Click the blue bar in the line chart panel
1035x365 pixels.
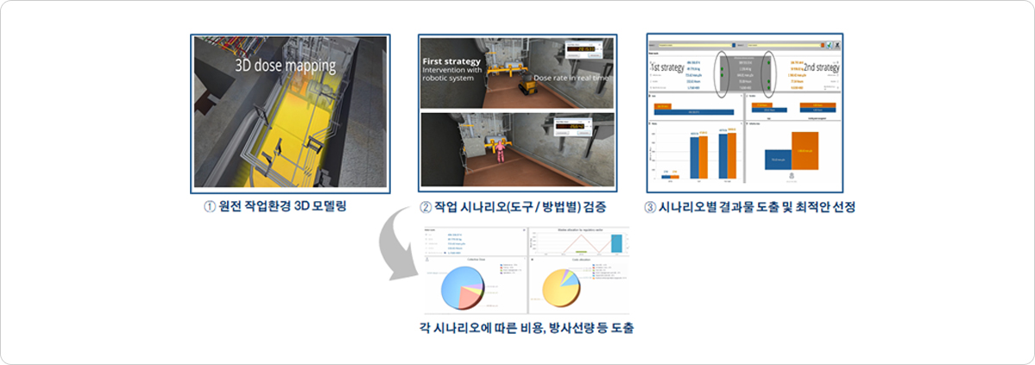(616, 242)
